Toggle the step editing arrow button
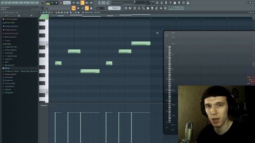Screen dimensions: 255x143 tap(78, 8)
